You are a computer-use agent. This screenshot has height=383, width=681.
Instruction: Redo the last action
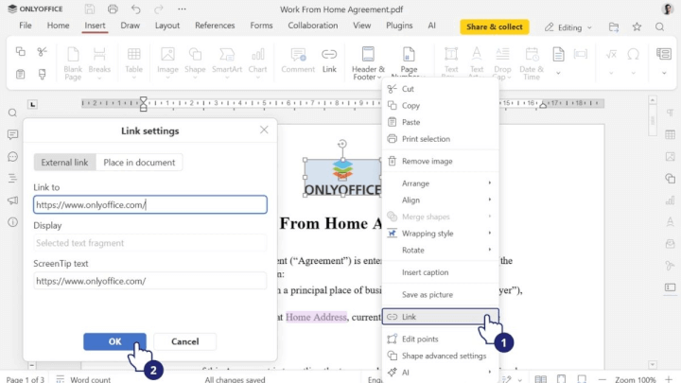tap(159, 9)
